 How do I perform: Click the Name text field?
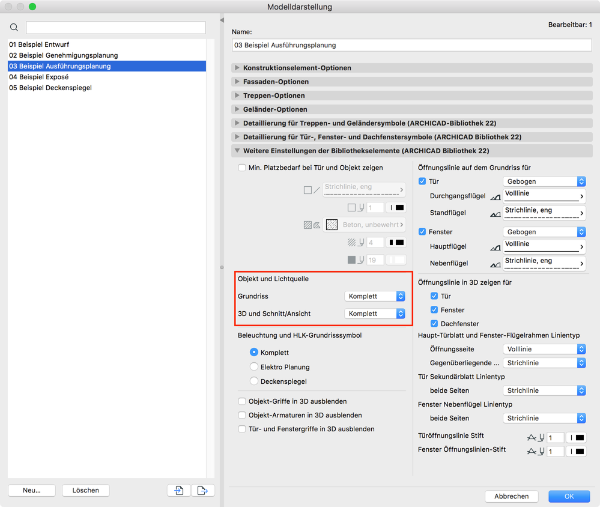pyautogui.click(x=412, y=45)
